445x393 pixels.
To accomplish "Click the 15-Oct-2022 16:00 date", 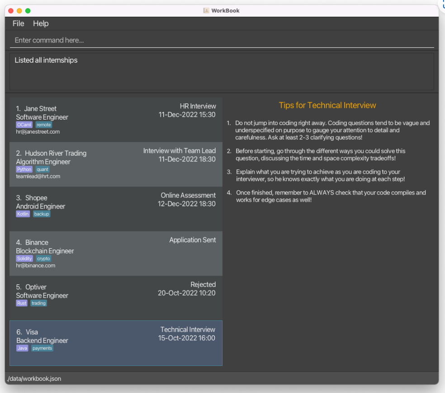I will point(186,338).
